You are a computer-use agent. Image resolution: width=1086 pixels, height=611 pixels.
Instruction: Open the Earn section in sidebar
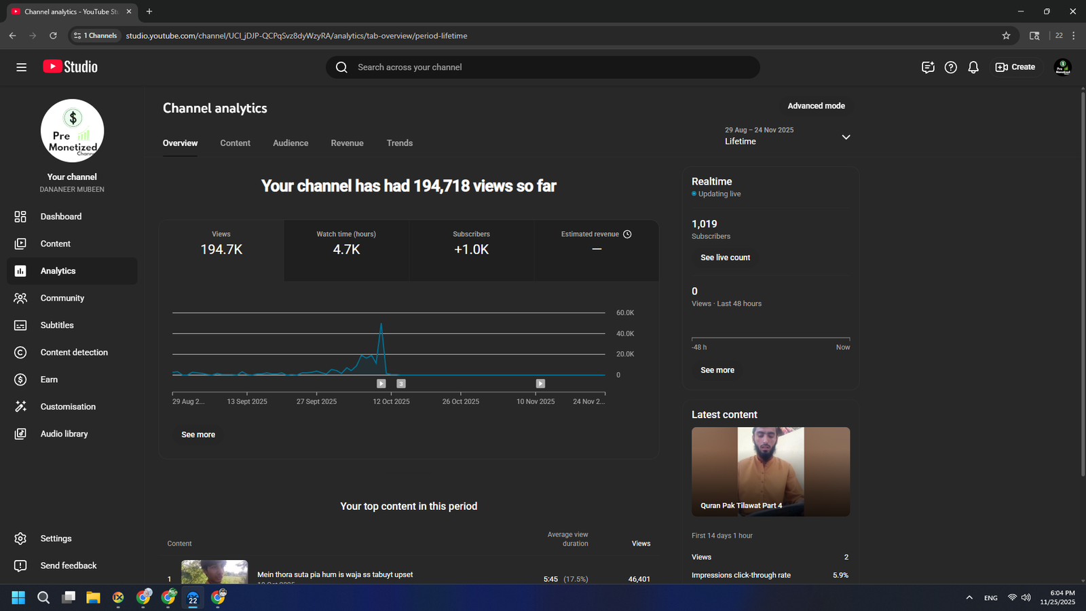(49, 379)
